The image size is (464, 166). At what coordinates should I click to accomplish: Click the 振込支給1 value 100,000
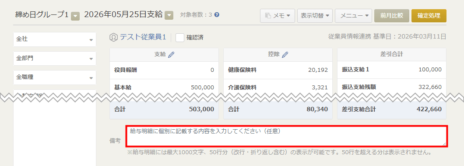(x=430, y=70)
